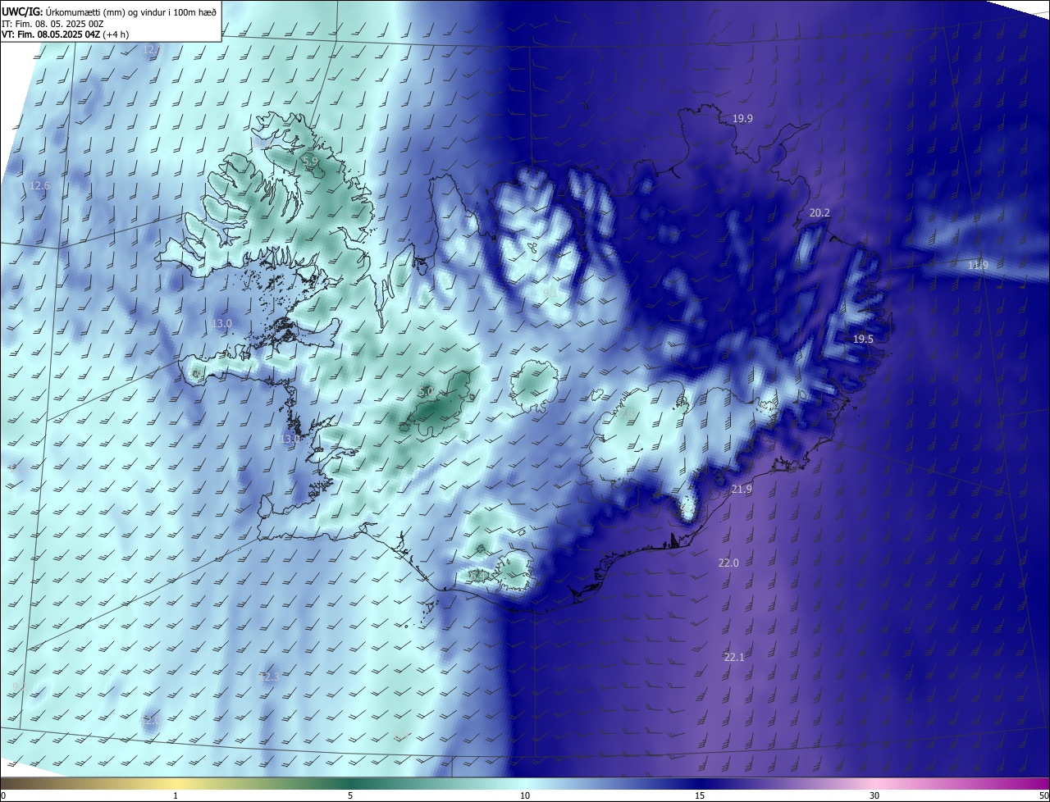Click the 19.9 value label

pyautogui.click(x=742, y=119)
